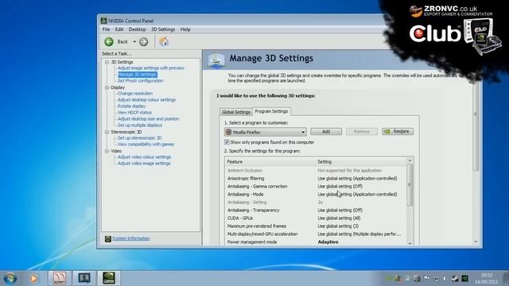The image size is (509, 286).
Task: Open the Edit menu
Action: [119, 29]
